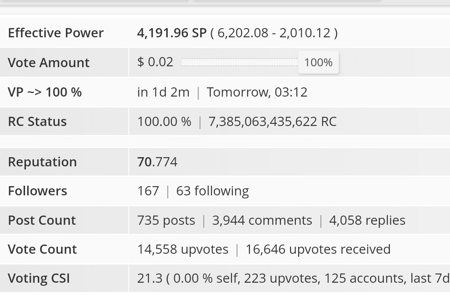This screenshot has height=295, width=450.
Task: Open the 167 followers count
Action: (x=148, y=191)
